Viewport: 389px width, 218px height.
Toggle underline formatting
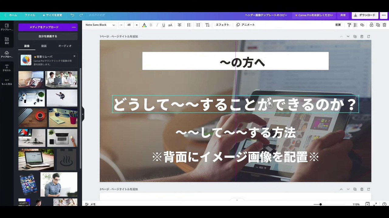point(164,25)
